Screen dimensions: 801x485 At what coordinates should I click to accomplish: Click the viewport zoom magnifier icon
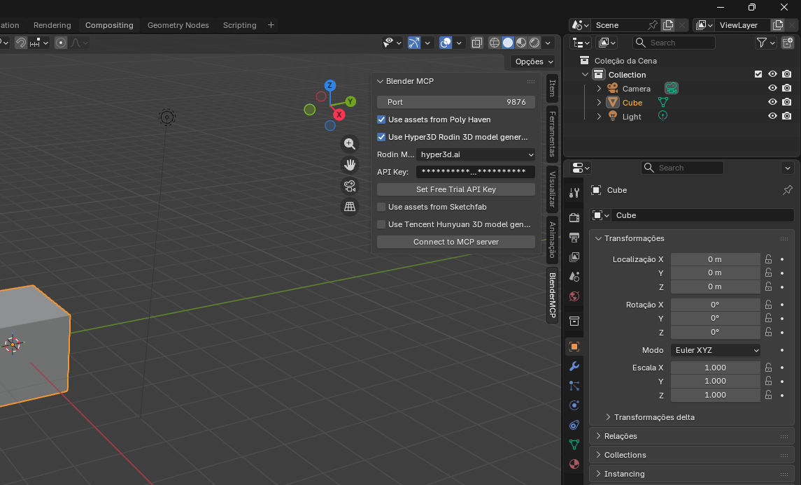tap(349, 144)
